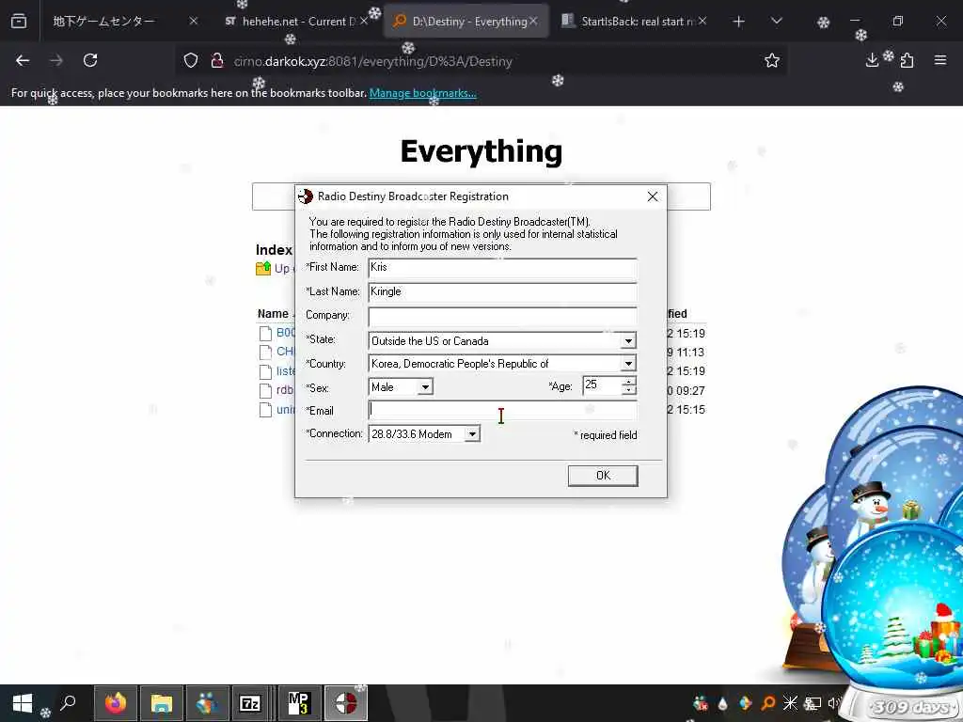This screenshot has width=963, height=722.
Task: View site security lock info
Action: (x=217, y=60)
